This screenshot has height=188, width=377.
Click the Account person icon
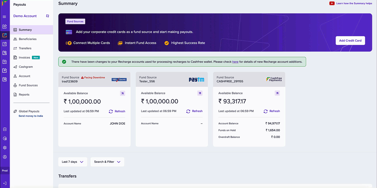pos(15,76)
